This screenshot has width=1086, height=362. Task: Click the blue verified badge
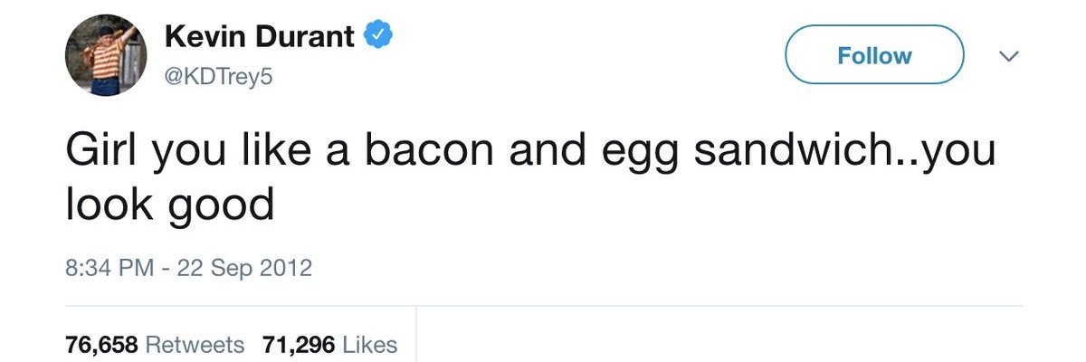coord(377,36)
